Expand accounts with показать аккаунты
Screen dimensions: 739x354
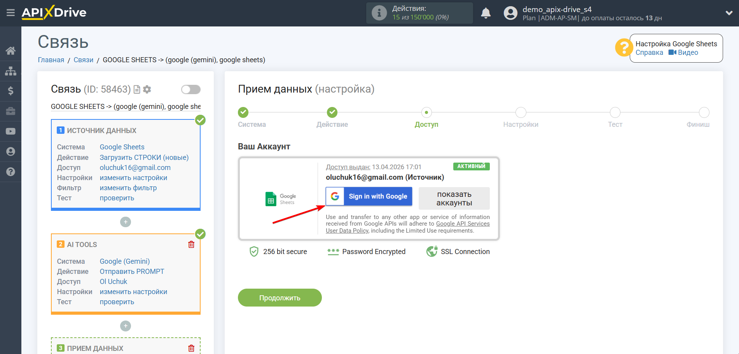[x=454, y=198]
